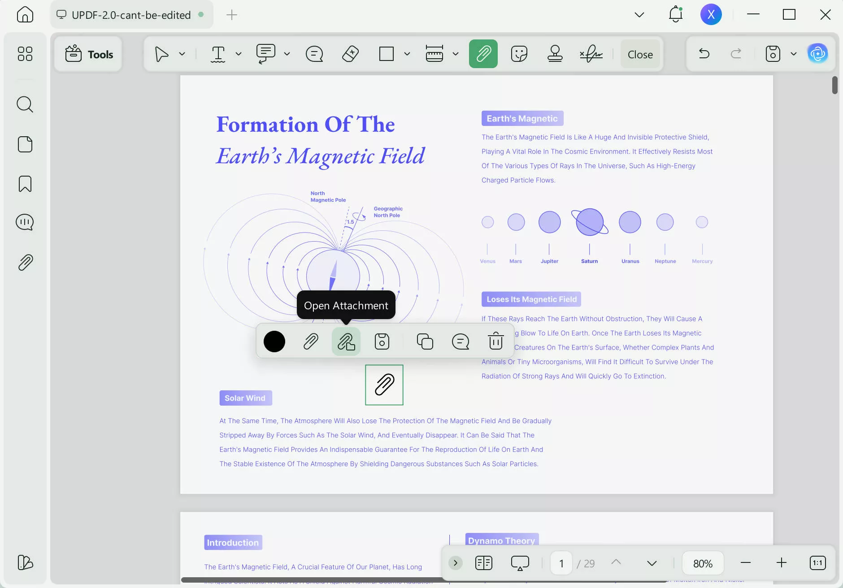Select the Eraser tool
This screenshot has width=843, height=588.
coord(350,54)
